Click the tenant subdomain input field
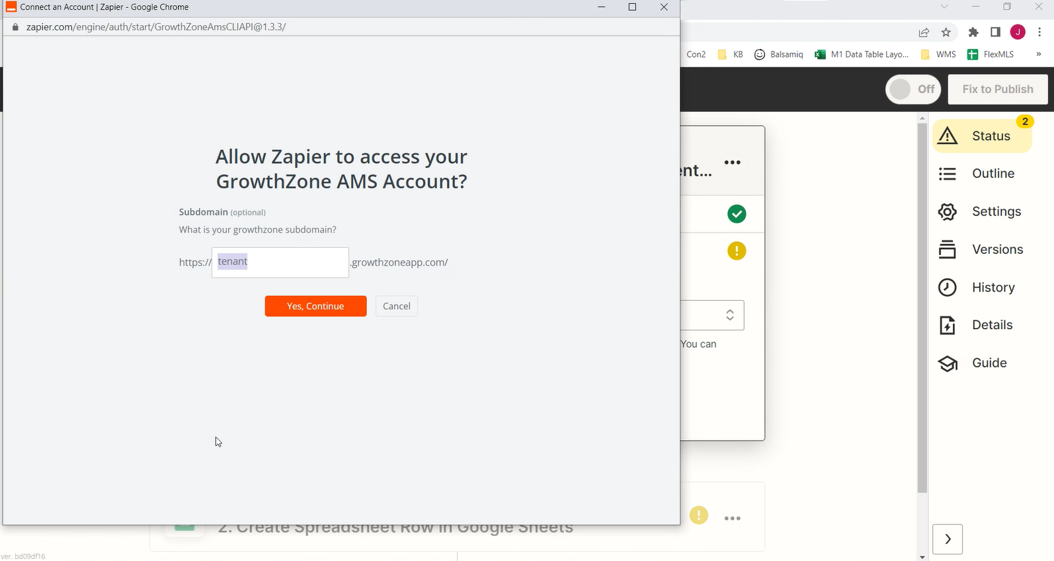 click(x=280, y=262)
